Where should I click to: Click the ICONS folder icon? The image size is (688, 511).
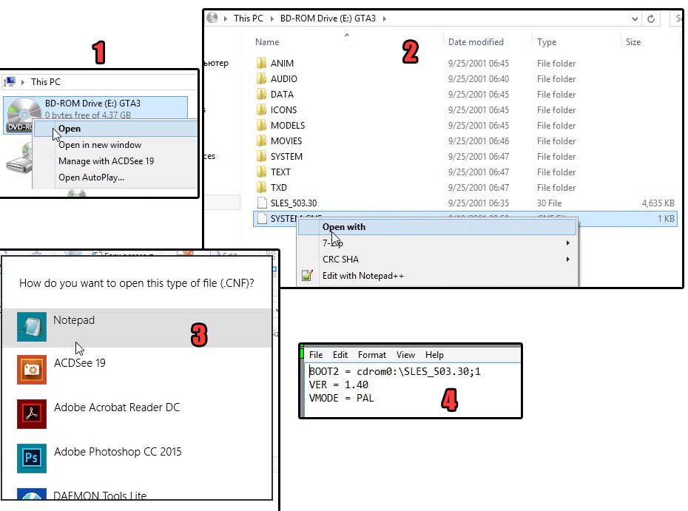point(261,109)
